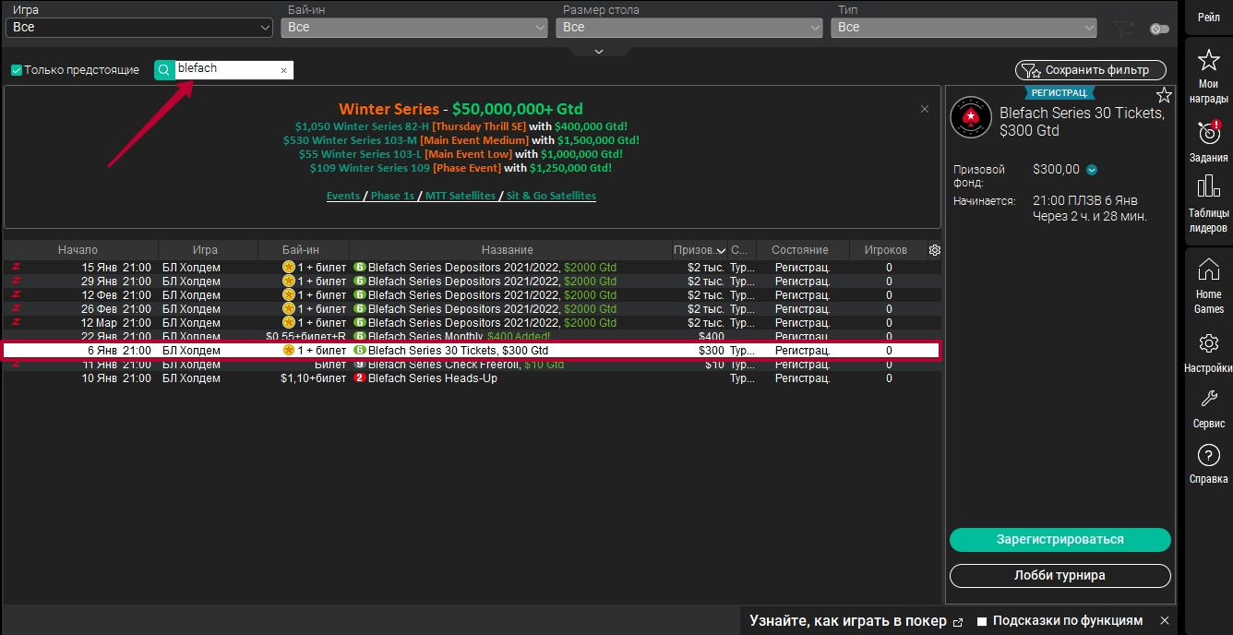Select the Blefach Series Check Freeroll row
1233x635 pixels.
pos(471,365)
